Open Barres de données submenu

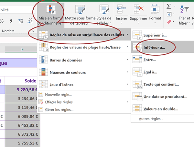click(84, 60)
